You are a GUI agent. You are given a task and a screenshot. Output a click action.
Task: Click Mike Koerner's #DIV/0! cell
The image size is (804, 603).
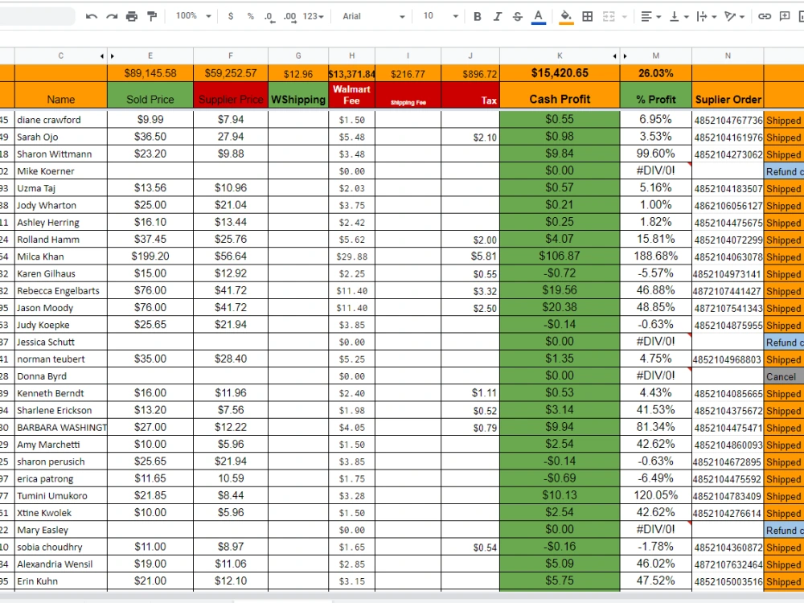point(656,171)
